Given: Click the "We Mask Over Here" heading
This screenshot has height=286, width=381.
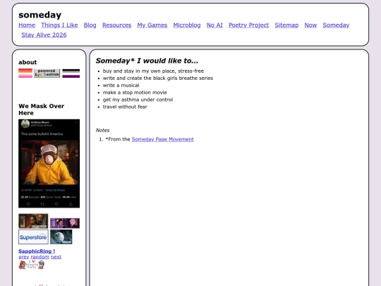Looking at the screenshot, I should pos(42,109).
